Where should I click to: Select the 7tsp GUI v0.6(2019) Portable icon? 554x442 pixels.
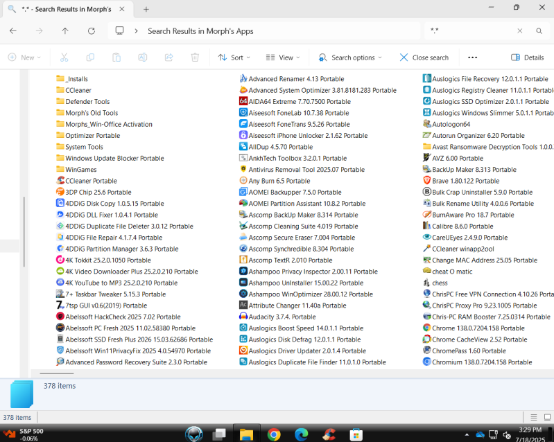tap(60, 306)
